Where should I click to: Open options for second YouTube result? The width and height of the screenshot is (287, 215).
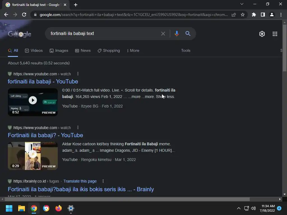[78, 127]
